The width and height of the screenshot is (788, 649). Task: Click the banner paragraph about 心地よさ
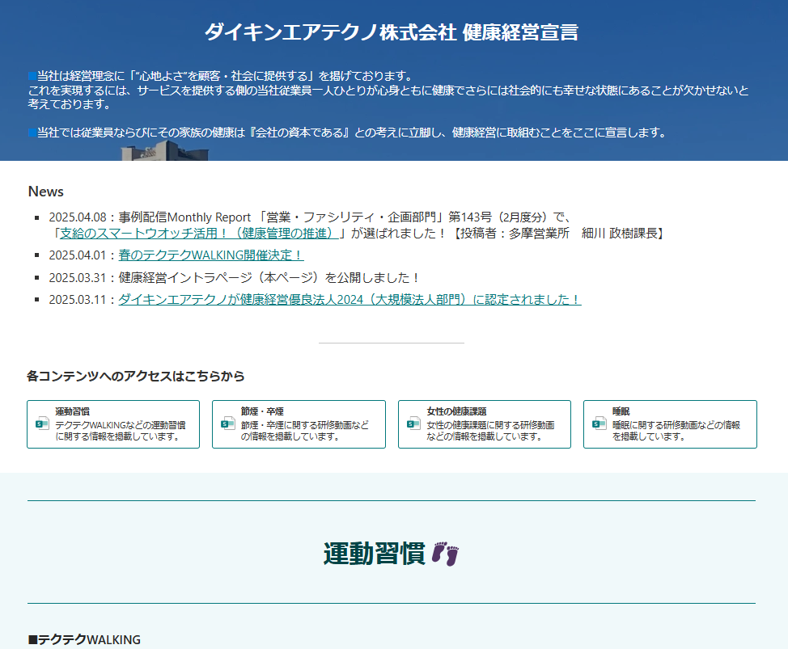[x=388, y=91]
